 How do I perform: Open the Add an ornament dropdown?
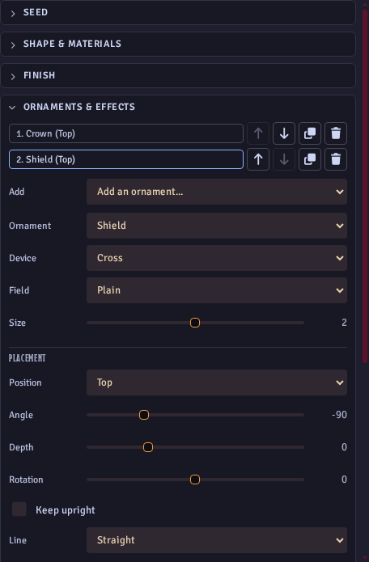tap(217, 192)
